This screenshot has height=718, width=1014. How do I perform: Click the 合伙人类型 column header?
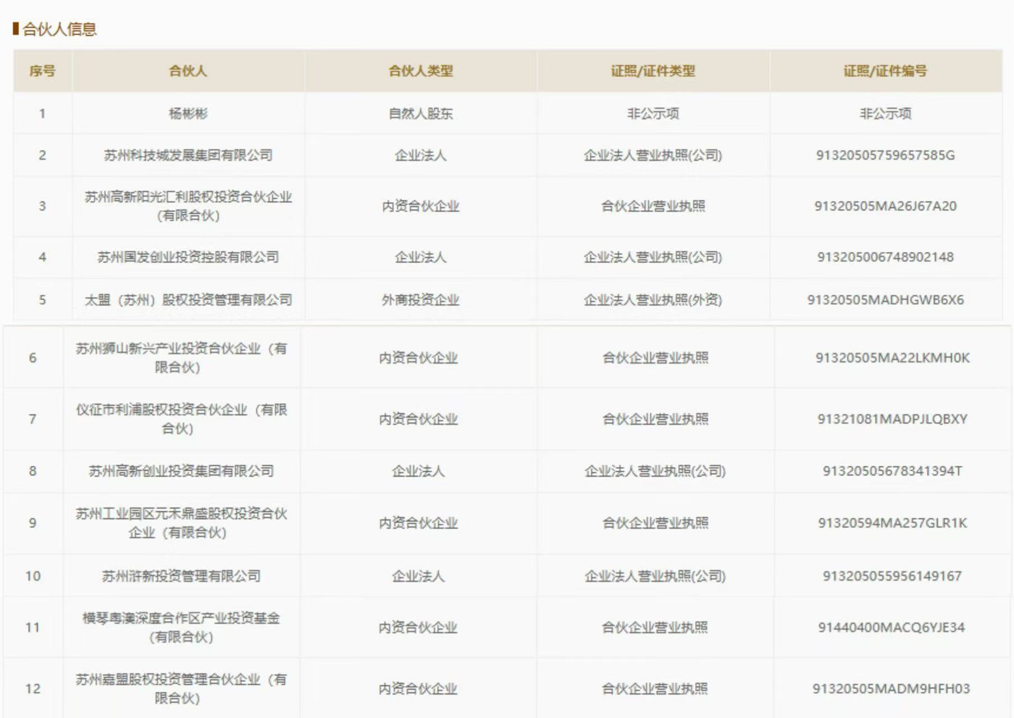click(x=420, y=71)
